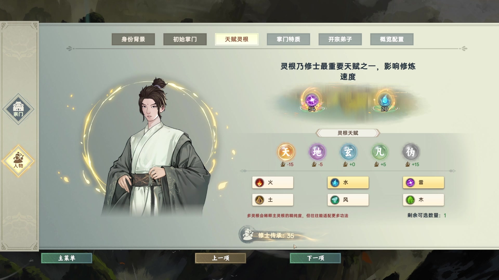
Task: Deselect the 雷 thunder element option
Action: (423, 183)
